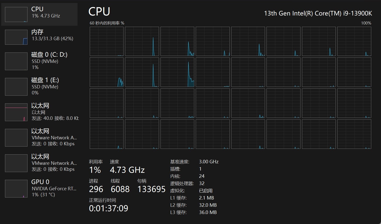Open GPU 0 NVIDIA GeForce details
Viewport: 381px width, 224px height.
coord(39,189)
